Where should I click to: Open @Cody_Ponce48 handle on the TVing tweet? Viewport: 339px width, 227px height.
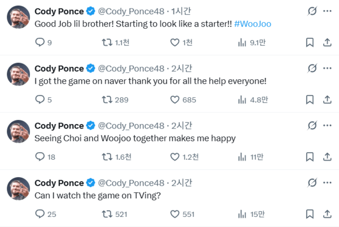[131, 183]
